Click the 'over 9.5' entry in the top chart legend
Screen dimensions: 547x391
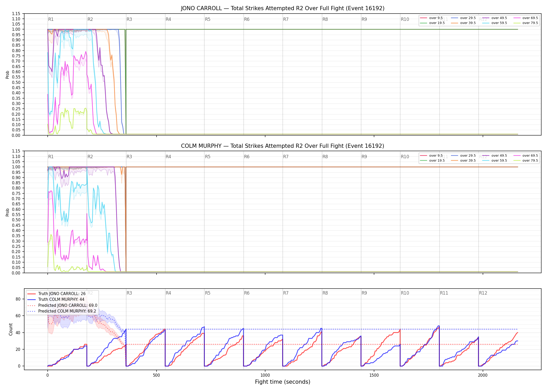coord(431,18)
